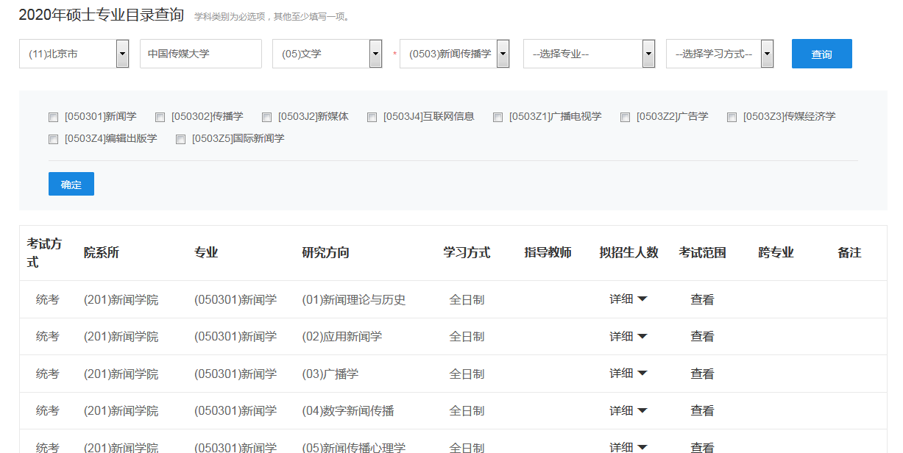The height and width of the screenshot is (453, 903).
Task: Click the 院系所 column header
Action: [x=102, y=253]
